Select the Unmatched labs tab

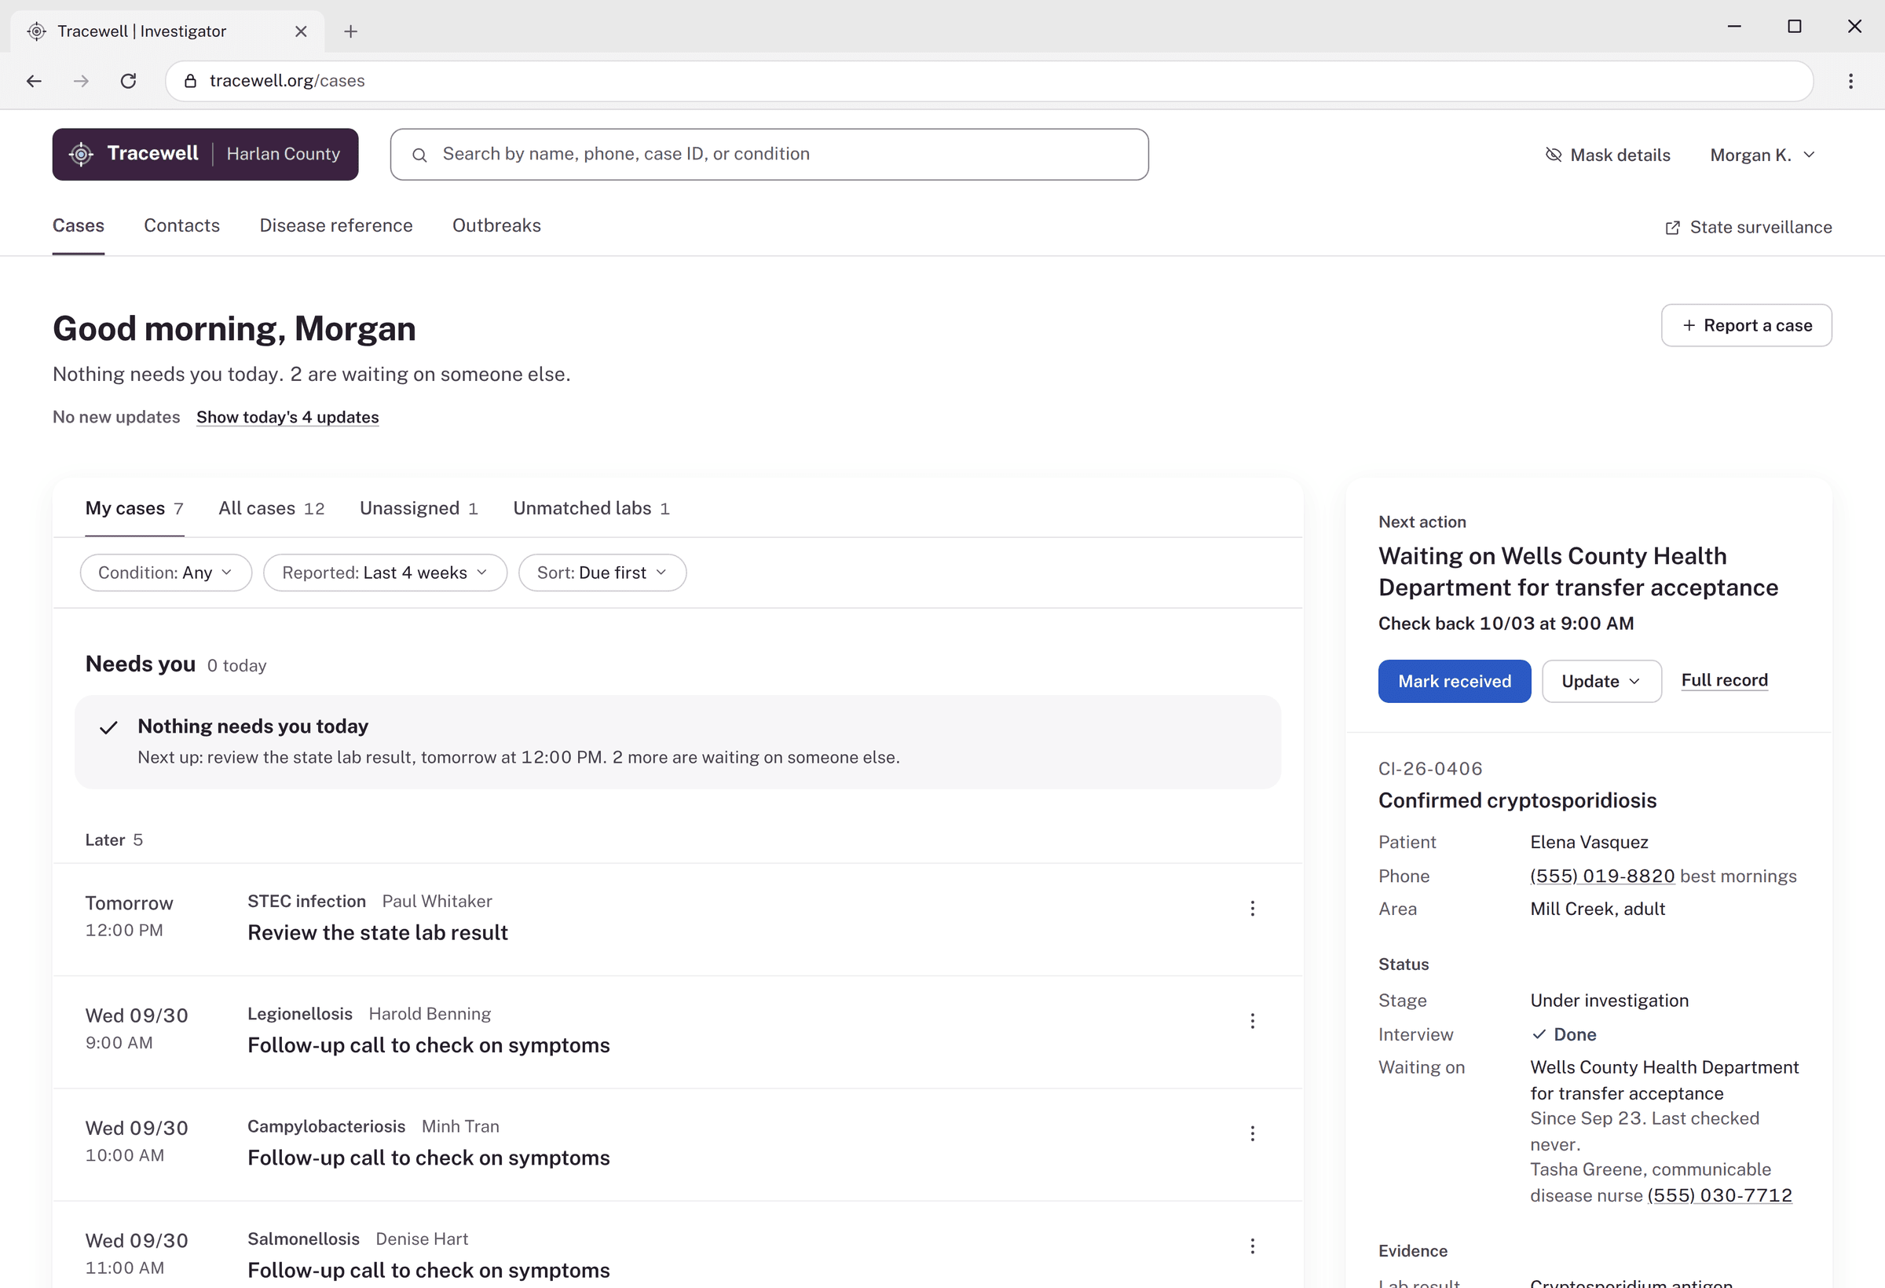point(591,509)
